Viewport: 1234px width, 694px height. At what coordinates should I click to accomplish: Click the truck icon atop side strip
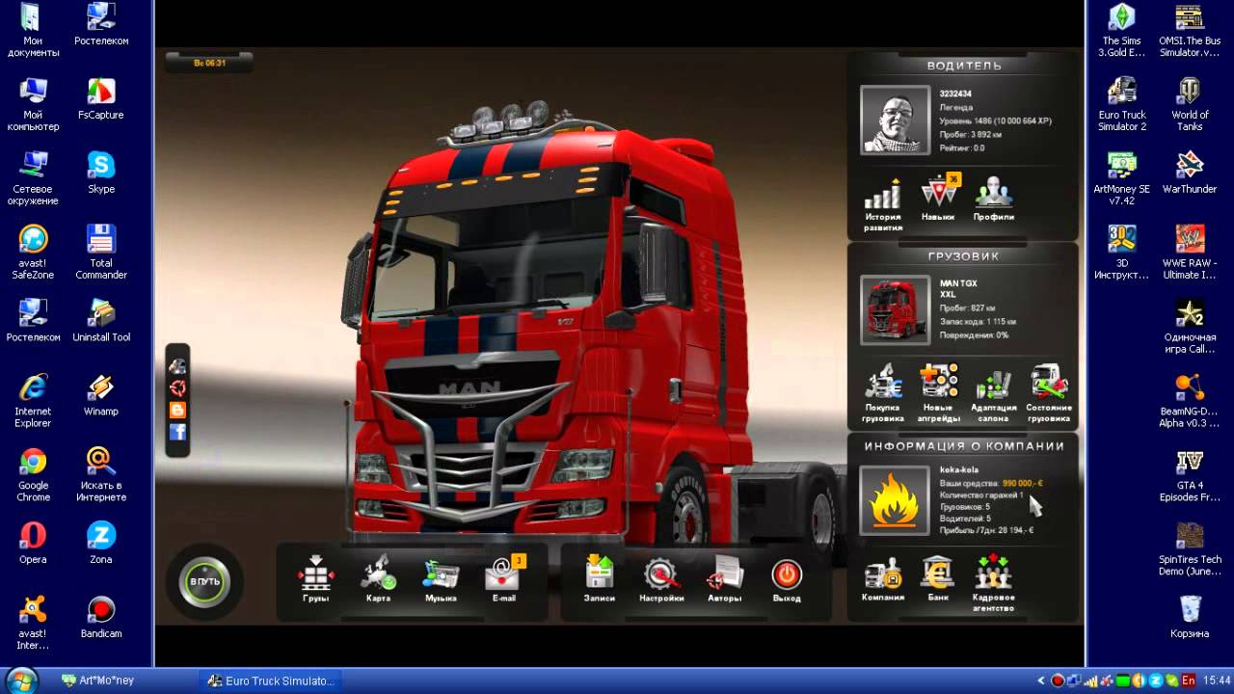click(x=177, y=365)
